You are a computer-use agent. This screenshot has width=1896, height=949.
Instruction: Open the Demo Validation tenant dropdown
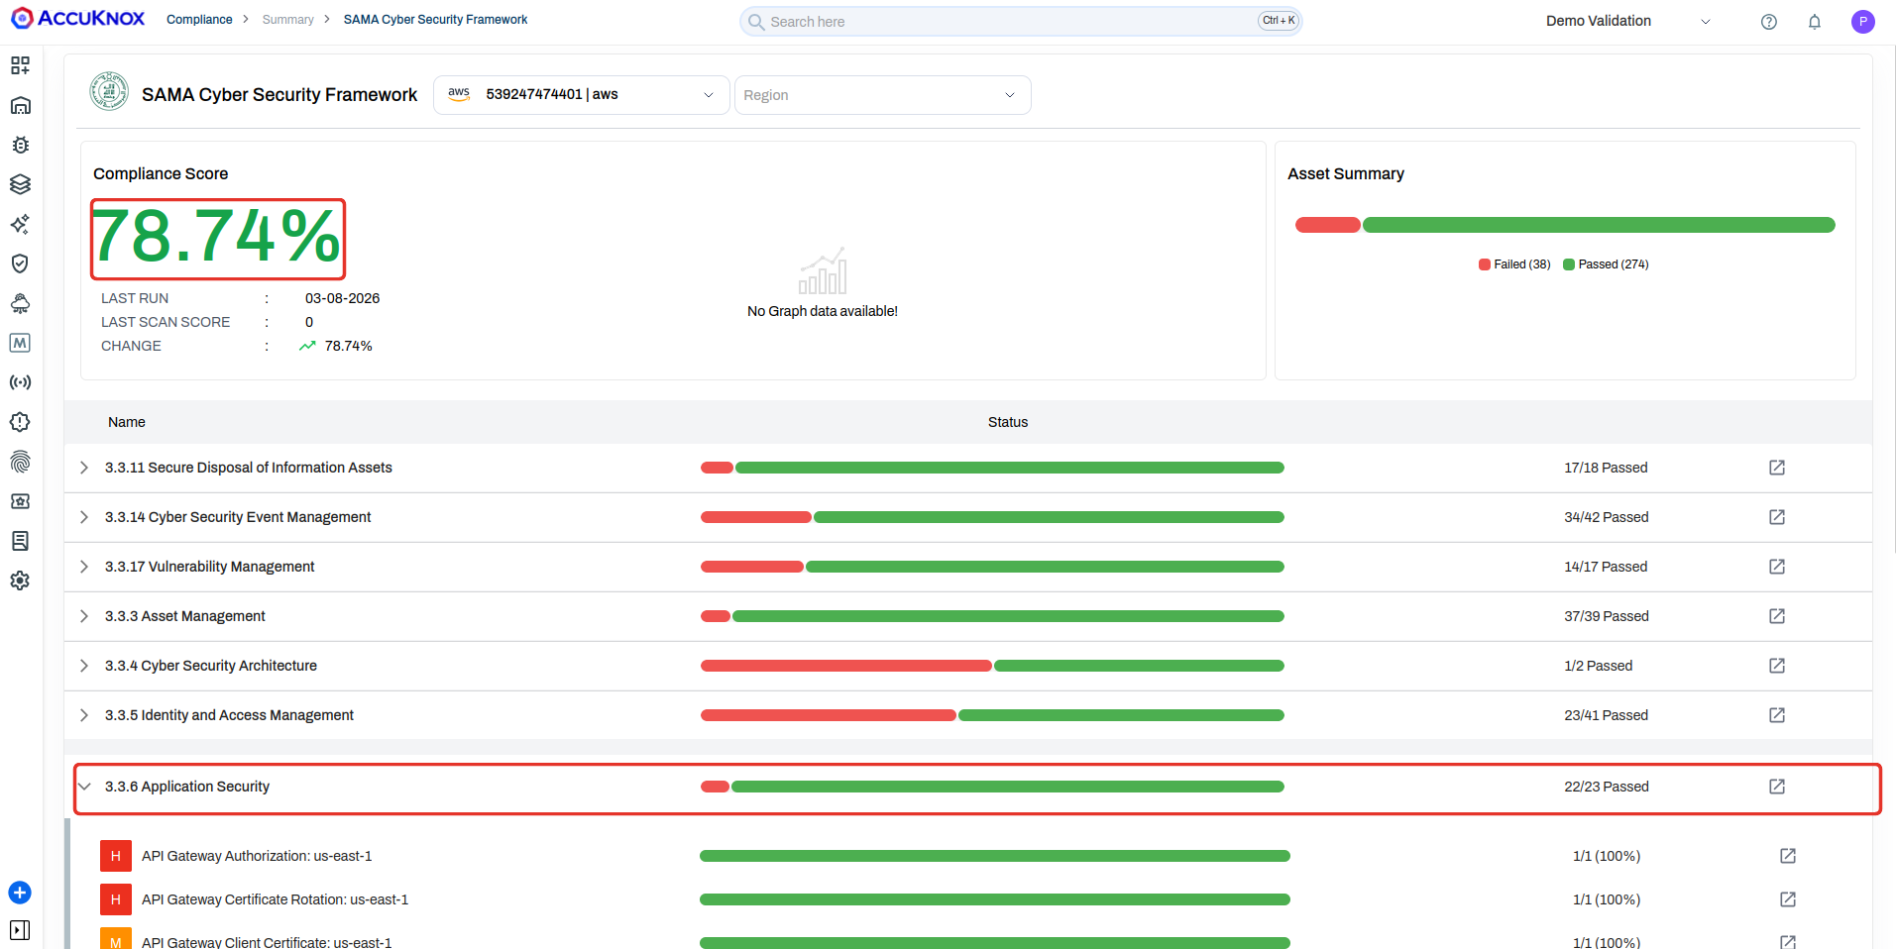[1628, 21]
